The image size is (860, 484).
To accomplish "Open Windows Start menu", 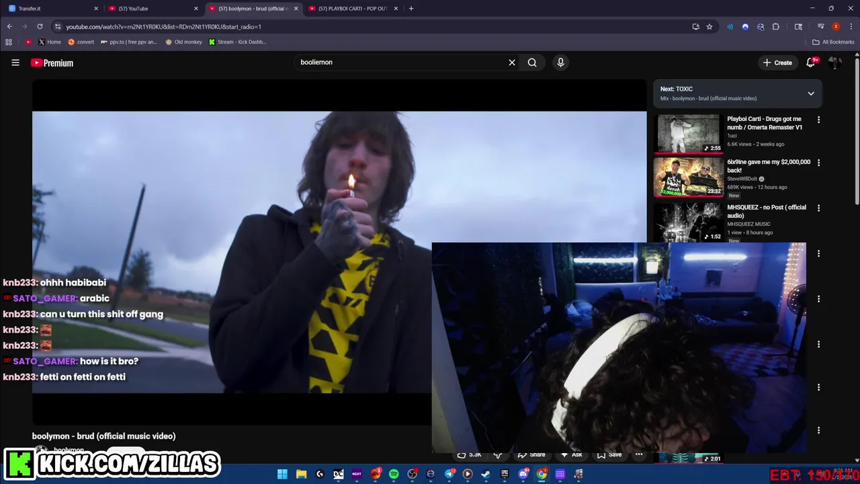I will pos(282,474).
